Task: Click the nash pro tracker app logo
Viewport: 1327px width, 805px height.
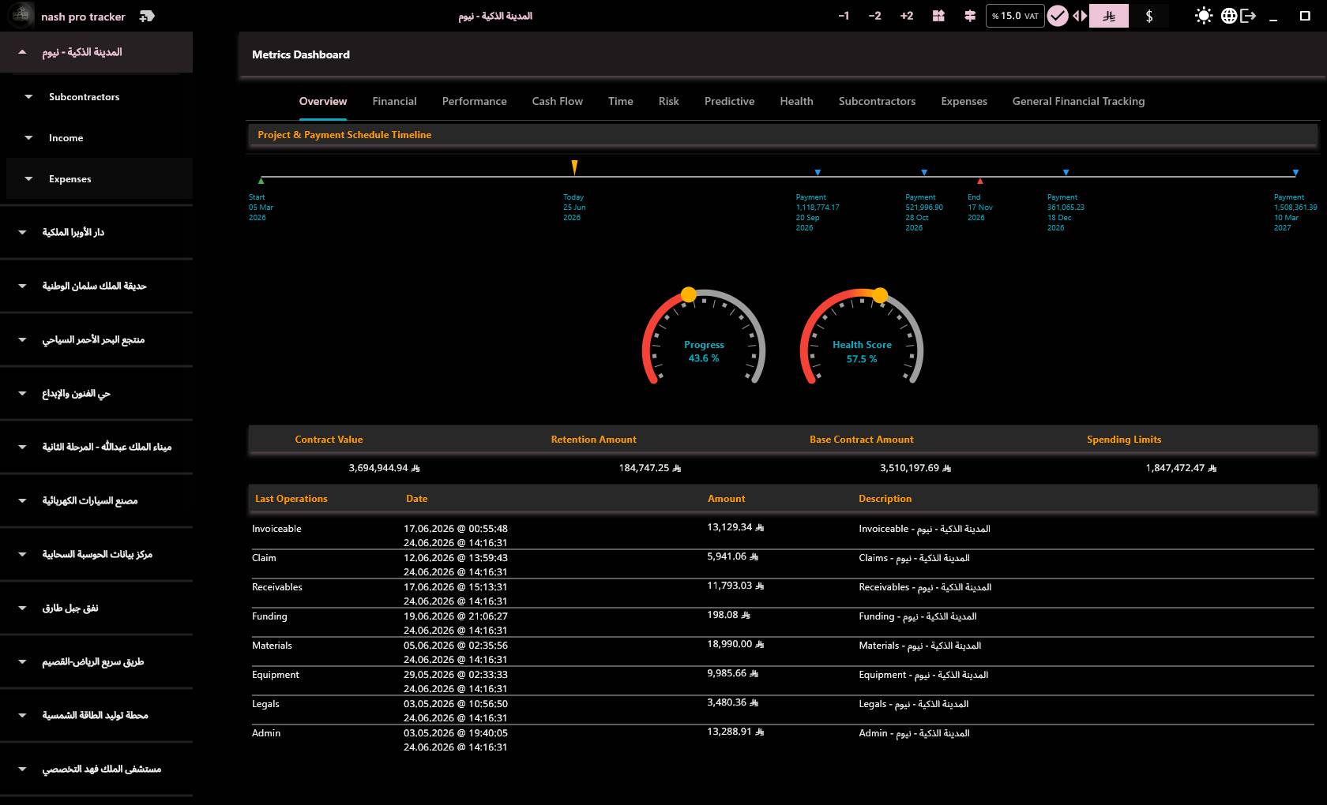Action: click(x=21, y=15)
